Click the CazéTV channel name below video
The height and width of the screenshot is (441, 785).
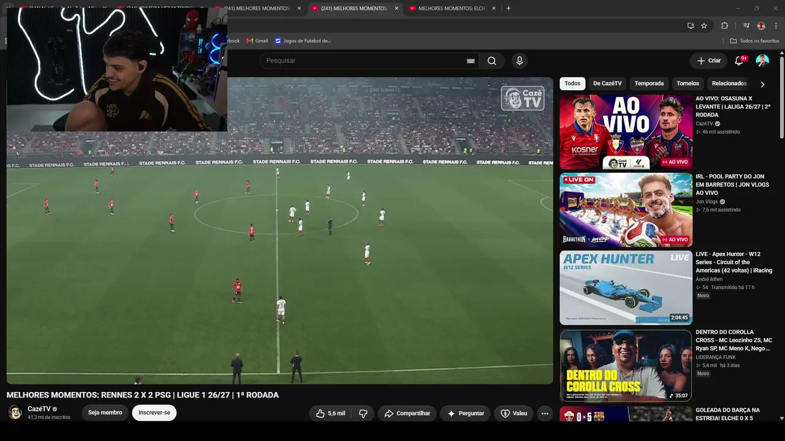click(x=39, y=409)
